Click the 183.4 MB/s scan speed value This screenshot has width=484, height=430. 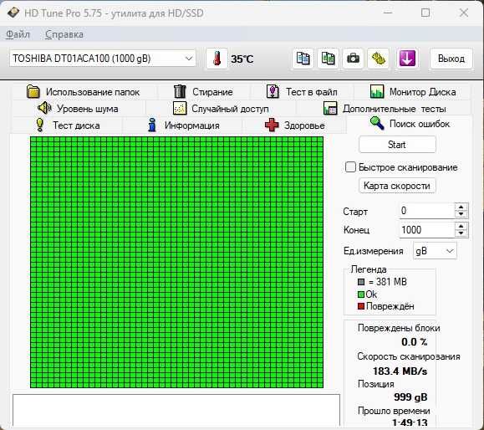(400, 371)
